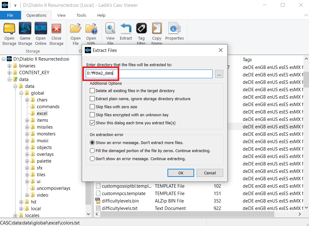Click the commands folder icon

pyautogui.click(x=33, y=106)
